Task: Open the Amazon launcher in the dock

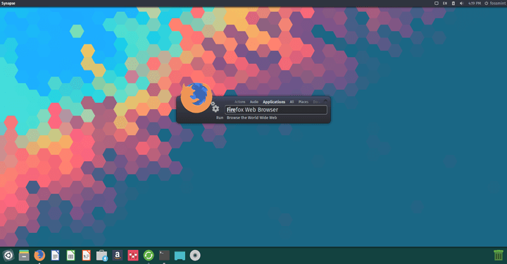Action: click(118, 256)
